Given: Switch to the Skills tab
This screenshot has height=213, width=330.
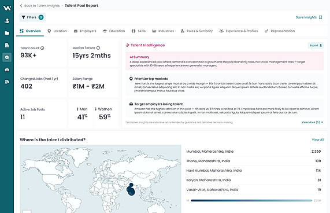Looking at the screenshot, I should click(139, 31).
